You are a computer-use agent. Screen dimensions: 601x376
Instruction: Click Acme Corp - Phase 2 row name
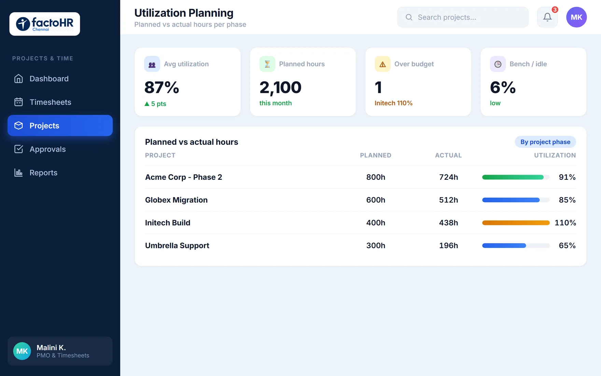(184, 177)
